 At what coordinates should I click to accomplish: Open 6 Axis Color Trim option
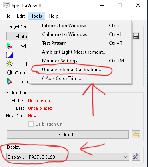coord(80,78)
